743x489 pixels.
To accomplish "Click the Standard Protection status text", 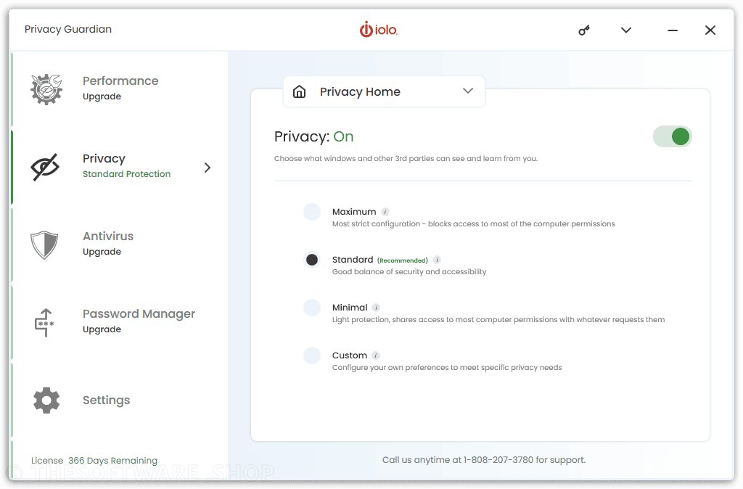I will 126,174.
